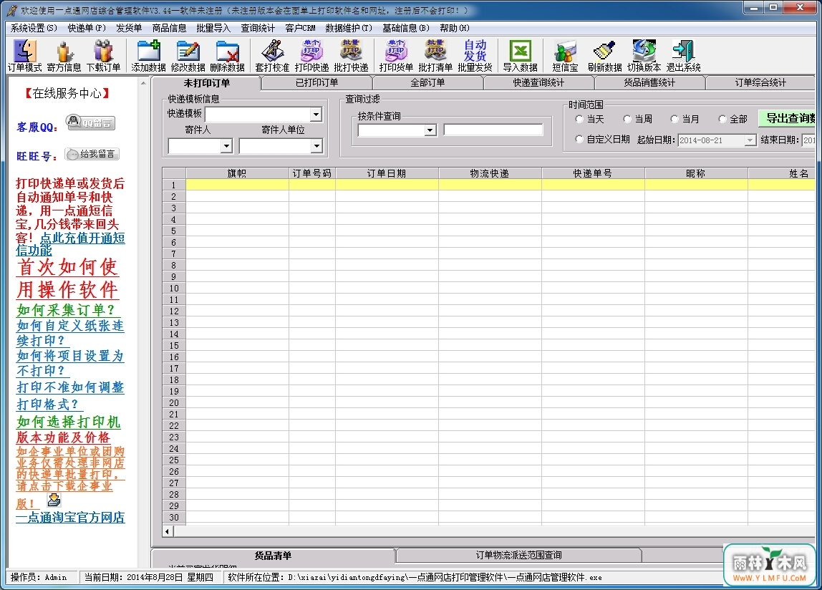Click the 切换版本 icon

[644, 56]
